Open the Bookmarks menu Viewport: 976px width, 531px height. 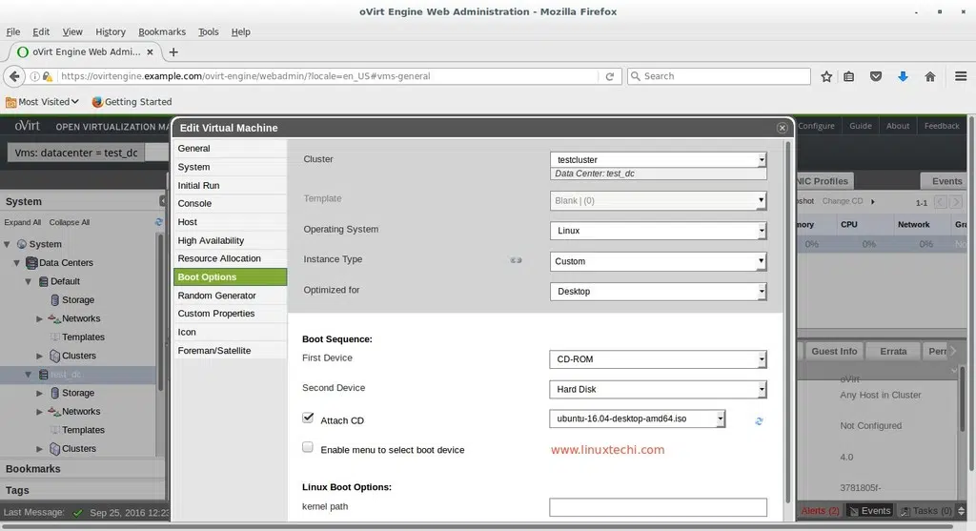click(x=162, y=31)
